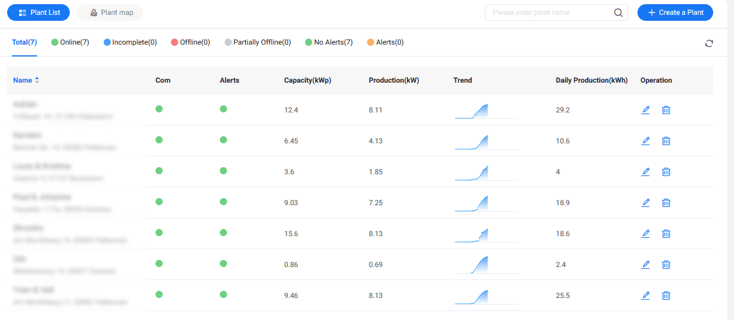Open trend chart for 15.6 kWp plant

click(486, 235)
